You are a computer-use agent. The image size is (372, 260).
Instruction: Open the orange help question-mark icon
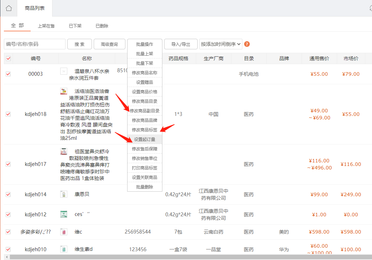coord(247,44)
